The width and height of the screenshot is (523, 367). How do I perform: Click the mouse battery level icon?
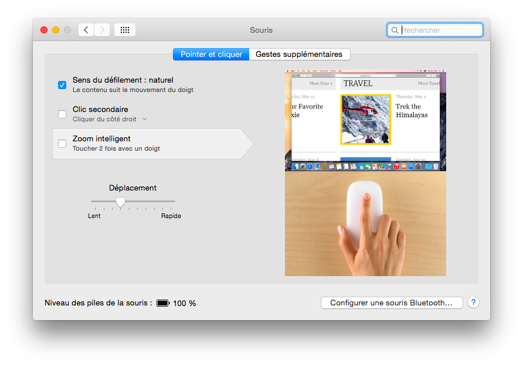162,303
